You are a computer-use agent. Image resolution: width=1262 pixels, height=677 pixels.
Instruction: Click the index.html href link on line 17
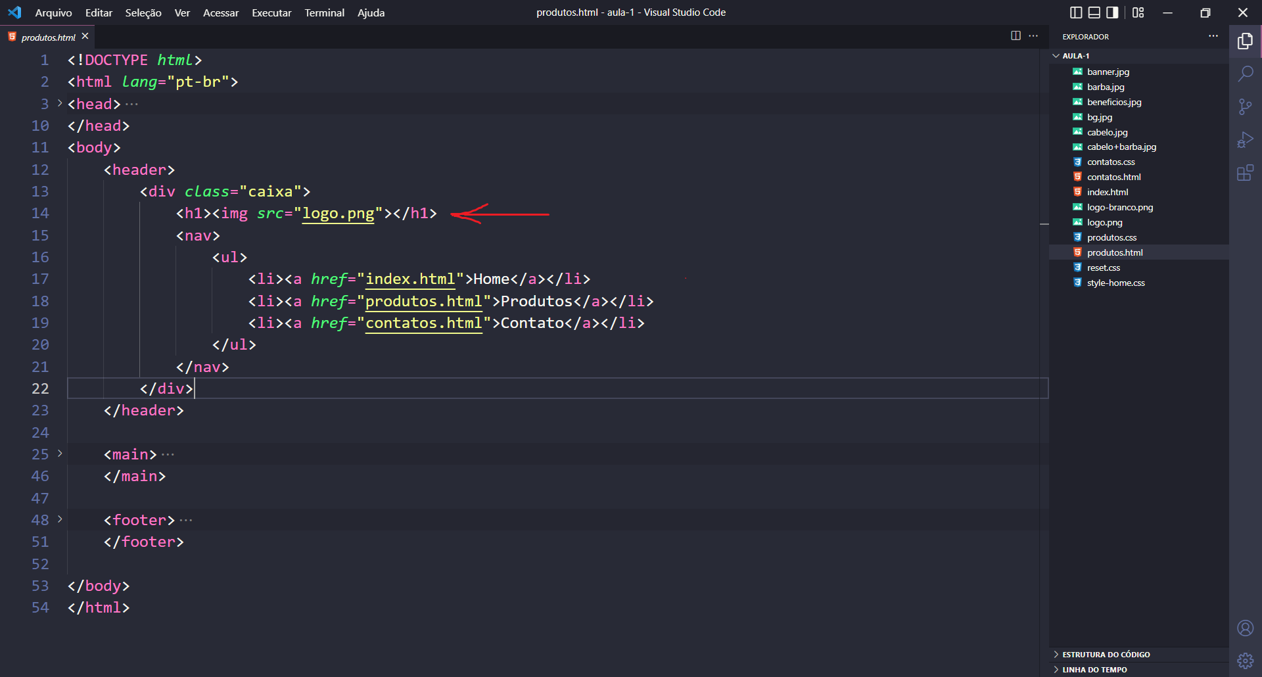click(410, 279)
